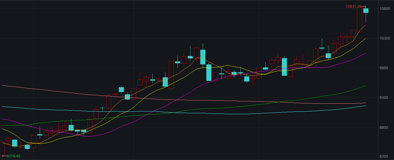Click the yellow moving average line at right end

point(364,39)
